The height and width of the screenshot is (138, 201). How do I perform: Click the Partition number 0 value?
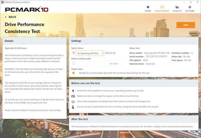[x=192, y=53]
